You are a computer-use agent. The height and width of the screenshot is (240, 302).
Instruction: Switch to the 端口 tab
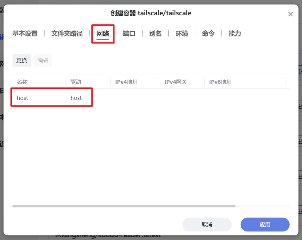pyautogui.click(x=129, y=34)
